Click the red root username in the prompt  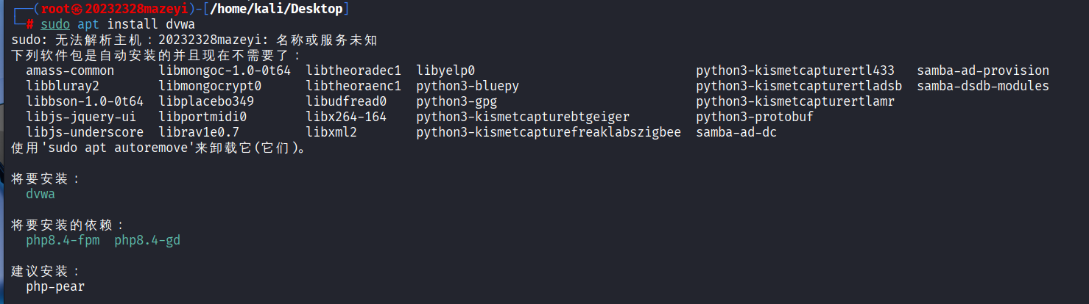55,9
